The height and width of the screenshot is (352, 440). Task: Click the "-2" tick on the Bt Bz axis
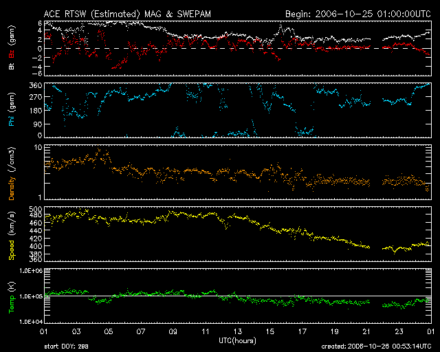(36, 58)
